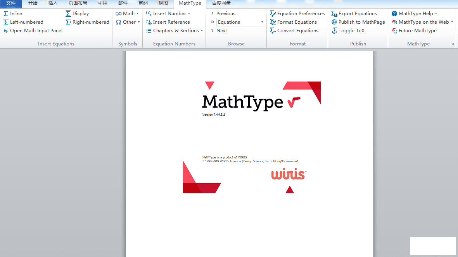Screen dimensions: 458x257
Task: Open Math Input Panel
Action: click(33, 30)
